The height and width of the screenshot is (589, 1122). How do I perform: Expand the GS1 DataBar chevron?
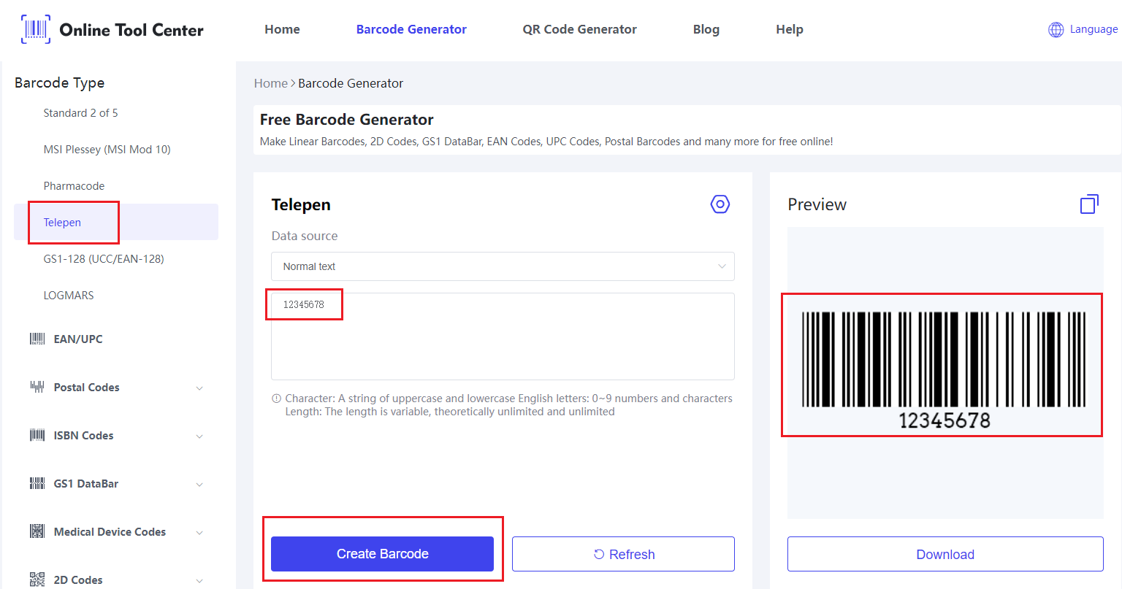coord(199,485)
